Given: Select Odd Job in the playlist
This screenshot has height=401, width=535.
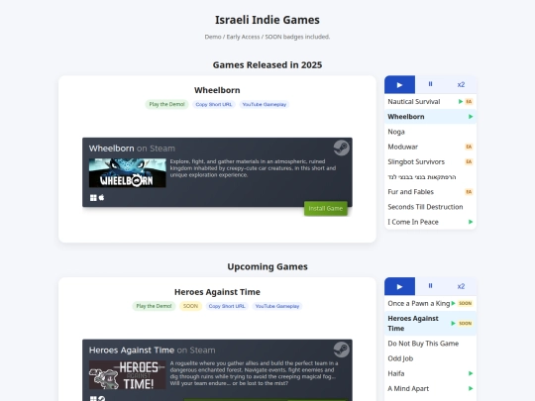Looking at the screenshot, I should point(430,358).
